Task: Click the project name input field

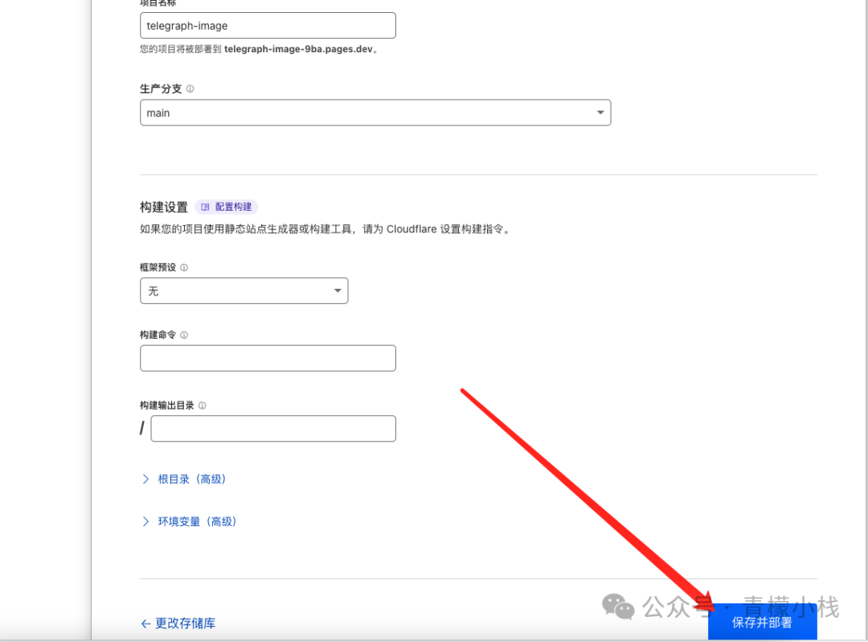Action: click(x=268, y=26)
